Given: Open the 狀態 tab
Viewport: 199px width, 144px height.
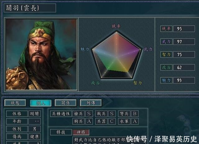Looking at the screenshot, I should 15,103.
